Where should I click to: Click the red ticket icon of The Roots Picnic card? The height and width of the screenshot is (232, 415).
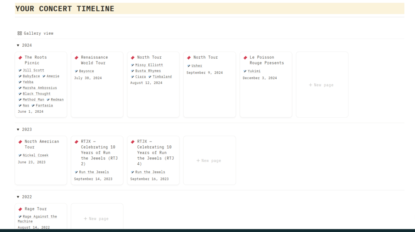[20, 58]
